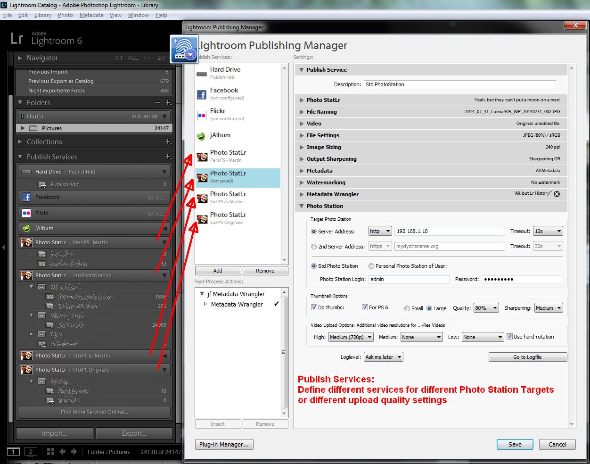The height and width of the screenshot is (464, 590).
Task: Select Photo StatLr 'Pers PS - Martin' service
Action: coord(238,156)
